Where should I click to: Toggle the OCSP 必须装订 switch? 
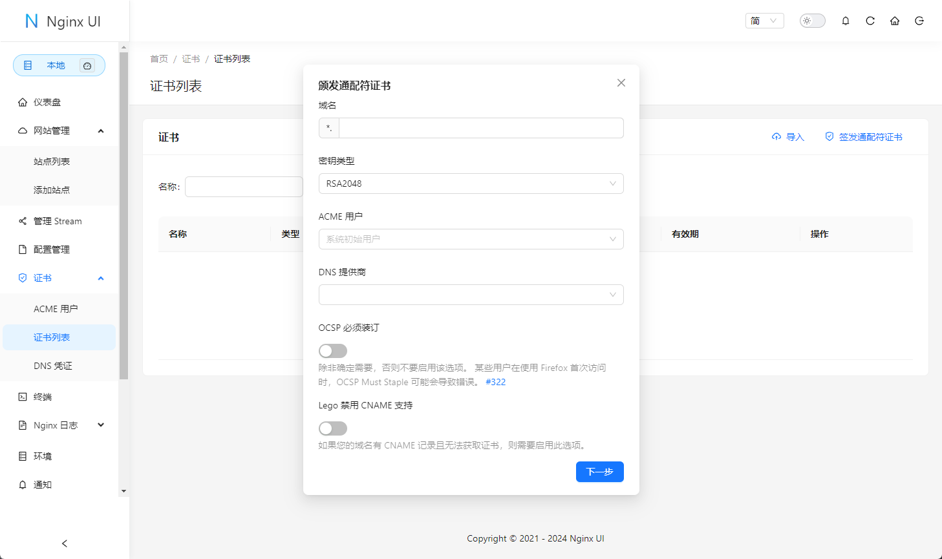tap(333, 351)
